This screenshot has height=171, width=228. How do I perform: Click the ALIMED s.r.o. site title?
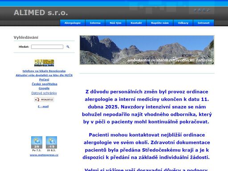[x=41, y=12]
